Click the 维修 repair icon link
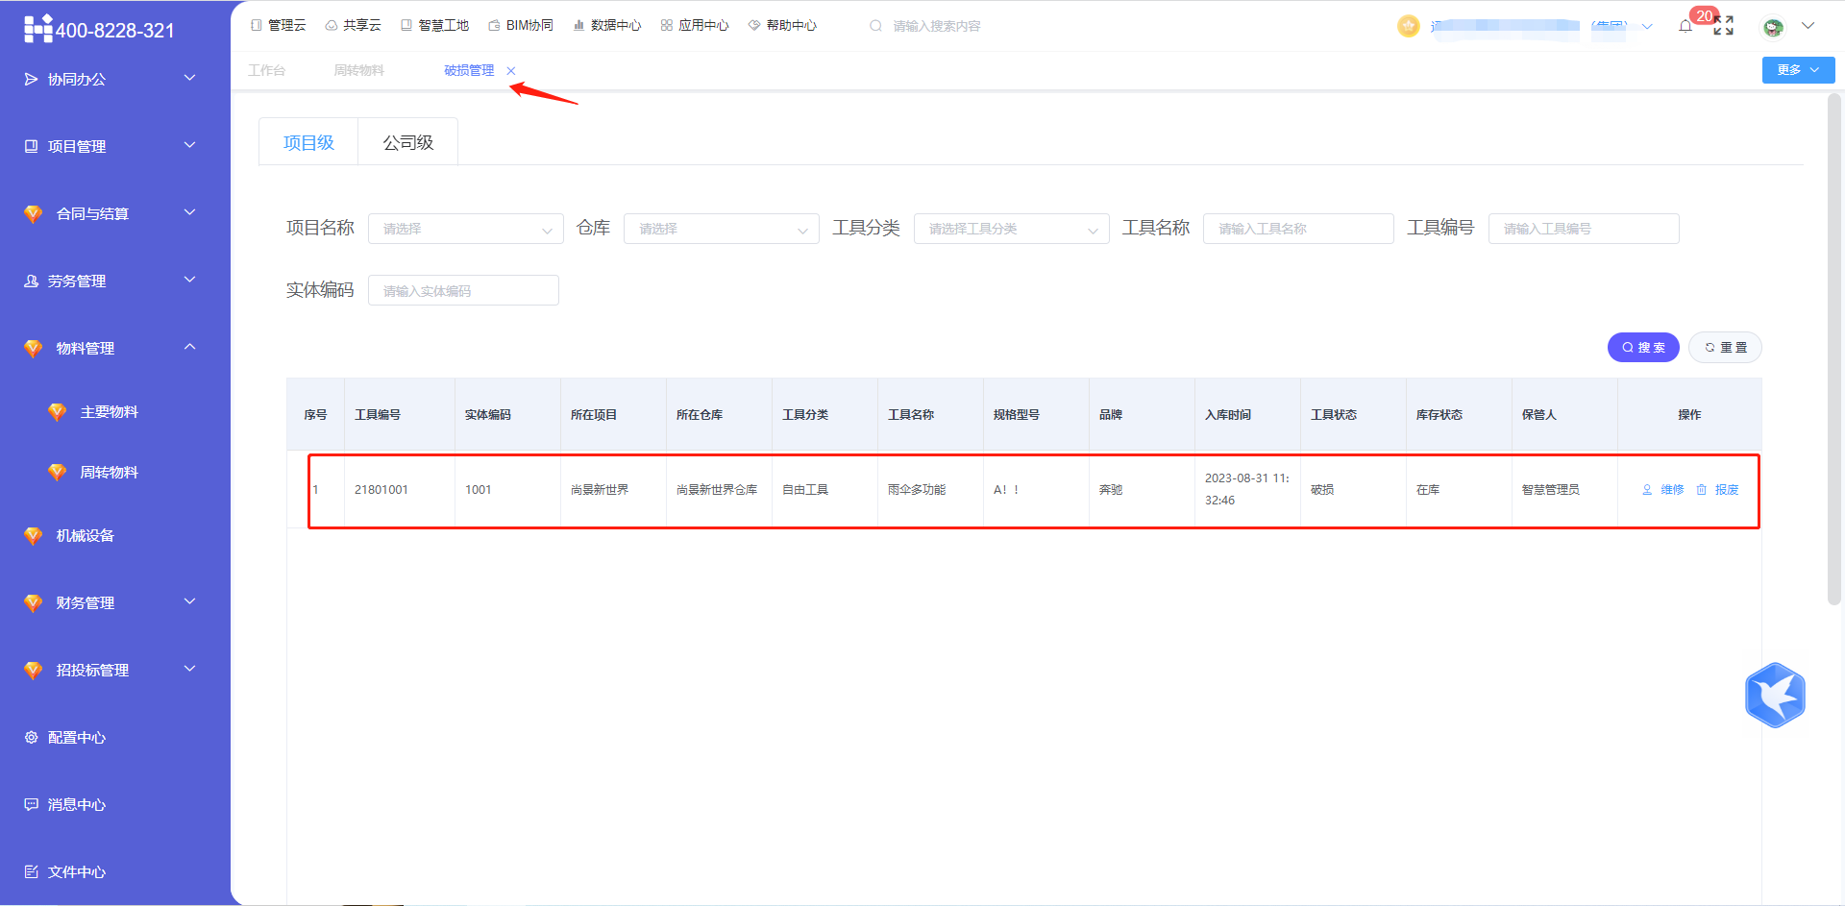This screenshot has width=1845, height=906. (1647, 490)
